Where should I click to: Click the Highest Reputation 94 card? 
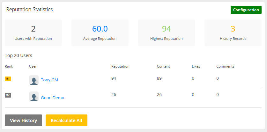[x=166, y=33]
